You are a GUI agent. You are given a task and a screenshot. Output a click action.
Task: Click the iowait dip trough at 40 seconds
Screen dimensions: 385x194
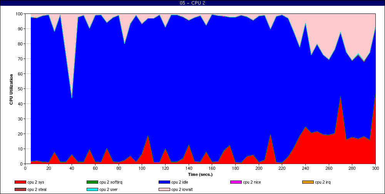(72, 98)
